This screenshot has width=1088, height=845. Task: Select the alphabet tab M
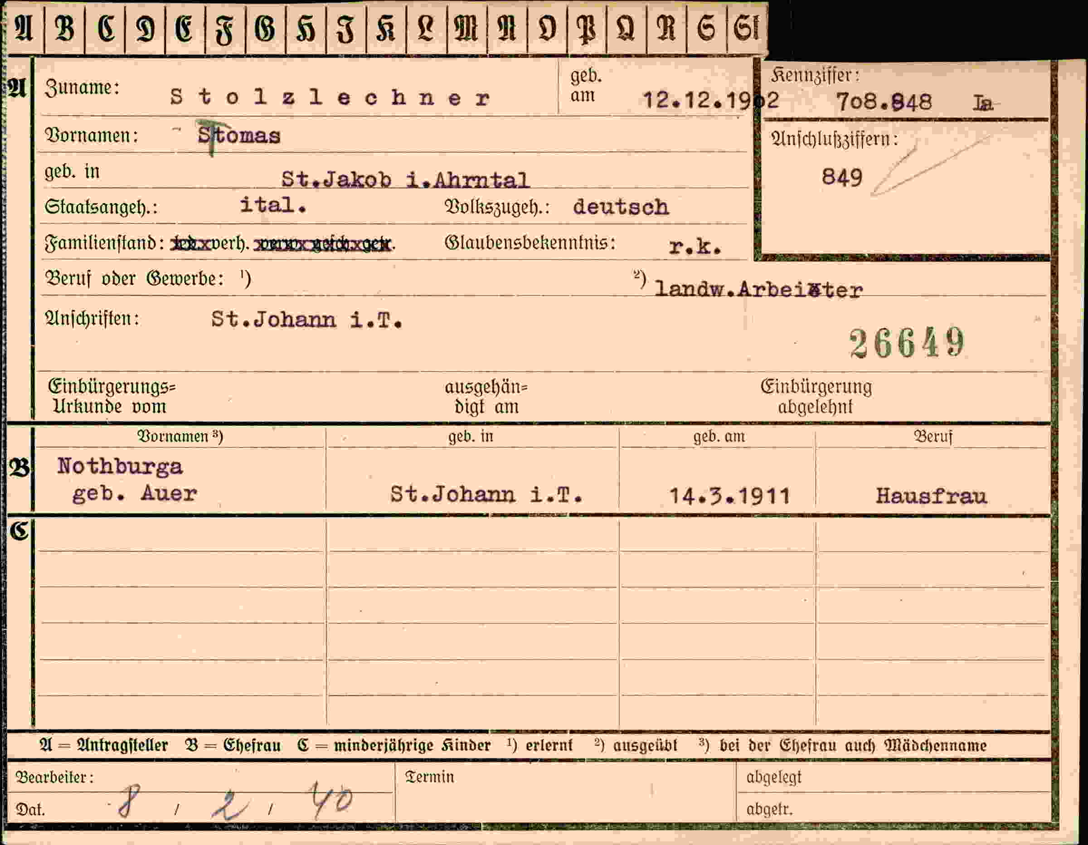[x=467, y=29]
